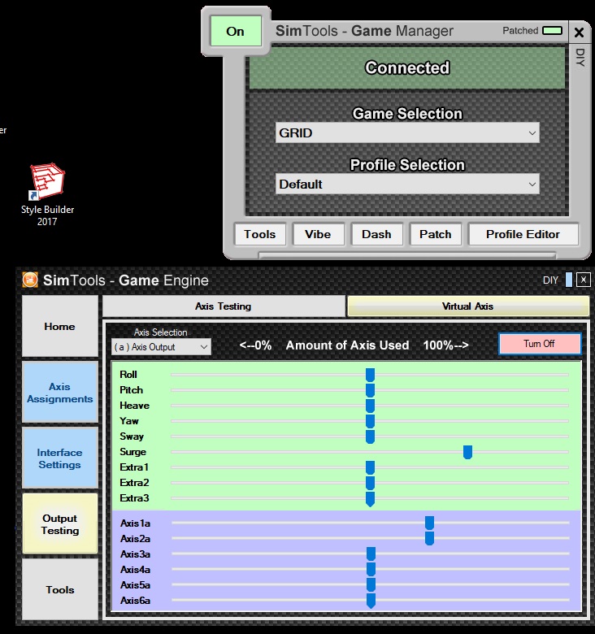The height and width of the screenshot is (634, 595).
Task: Open the Profile Selection Default dropdown
Action: tap(407, 185)
